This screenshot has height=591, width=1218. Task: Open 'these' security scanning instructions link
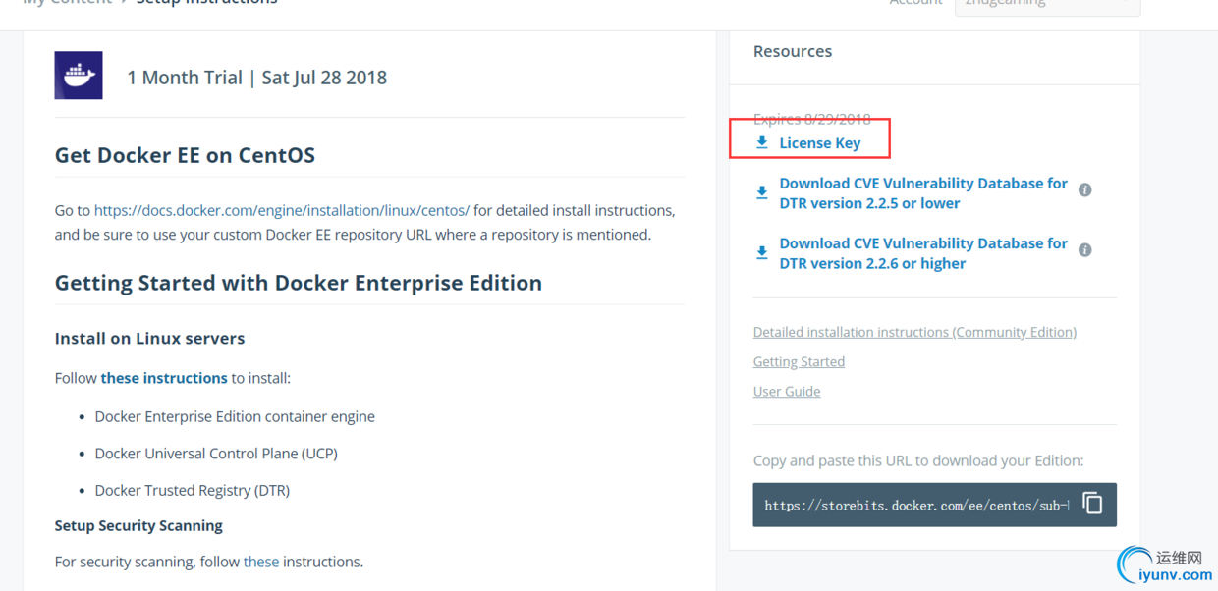click(x=261, y=562)
